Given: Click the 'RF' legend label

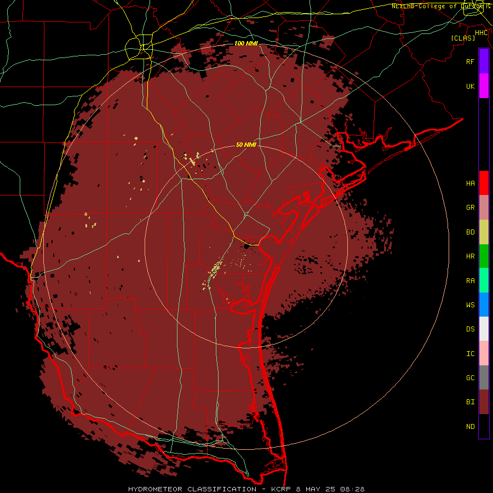Looking at the screenshot, I should point(471,61).
